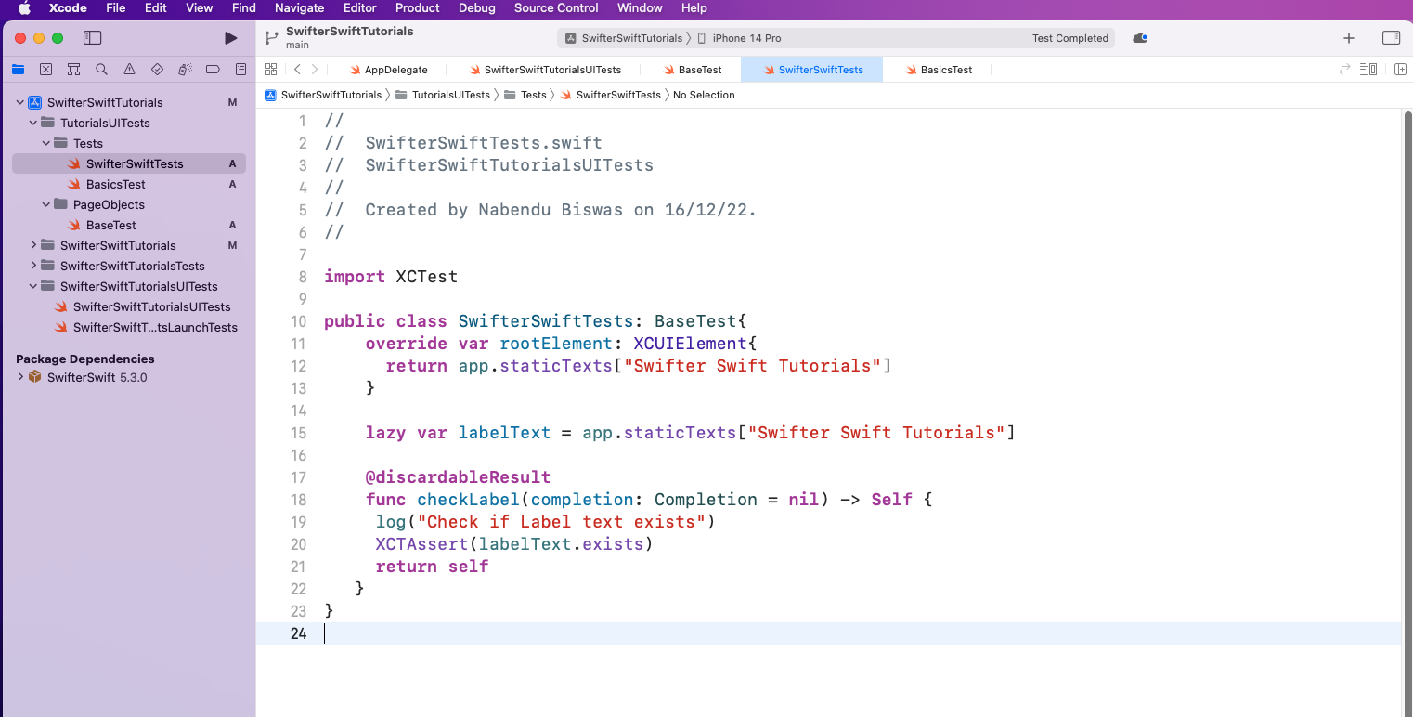Open the Source Control menu

(x=556, y=7)
